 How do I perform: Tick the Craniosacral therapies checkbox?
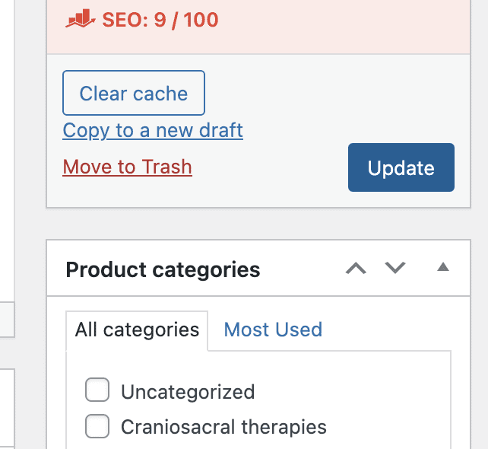(x=97, y=426)
